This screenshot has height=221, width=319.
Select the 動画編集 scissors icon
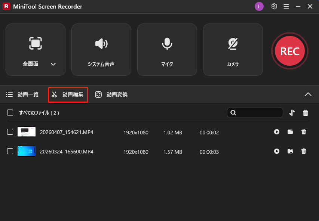pos(54,94)
